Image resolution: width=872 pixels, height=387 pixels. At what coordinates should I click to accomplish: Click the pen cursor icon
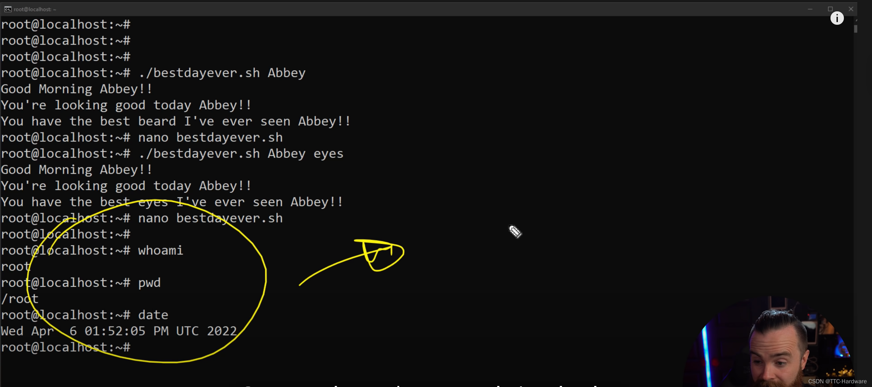(515, 232)
